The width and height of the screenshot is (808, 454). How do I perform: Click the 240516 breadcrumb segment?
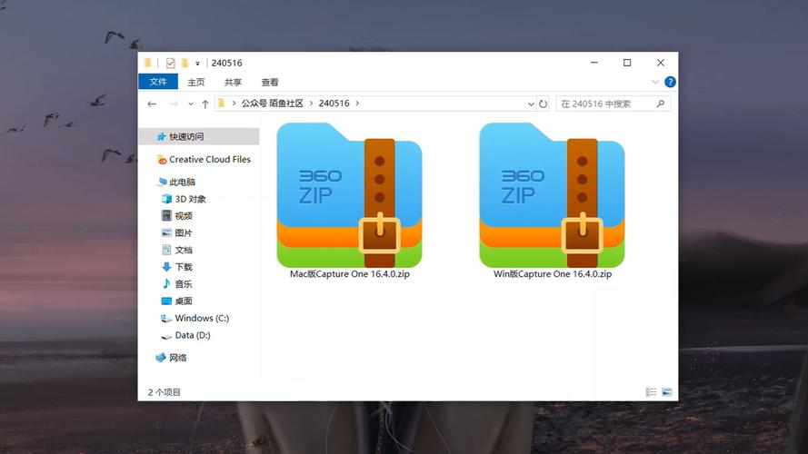pyautogui.click(x=334, y=104)
